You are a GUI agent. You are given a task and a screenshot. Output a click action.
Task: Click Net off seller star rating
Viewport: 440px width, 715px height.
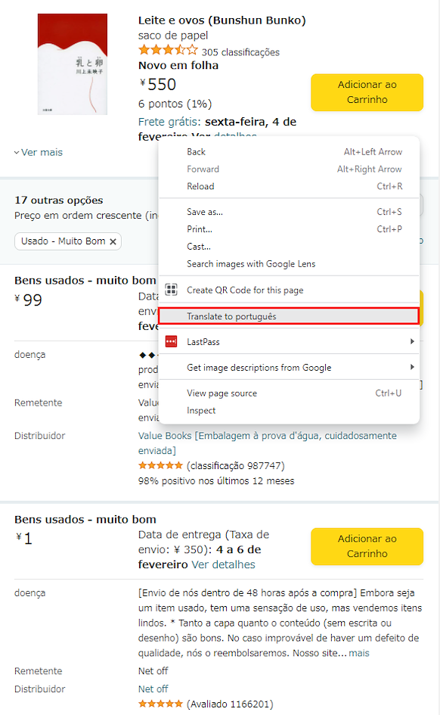click(x=160, y=704)
